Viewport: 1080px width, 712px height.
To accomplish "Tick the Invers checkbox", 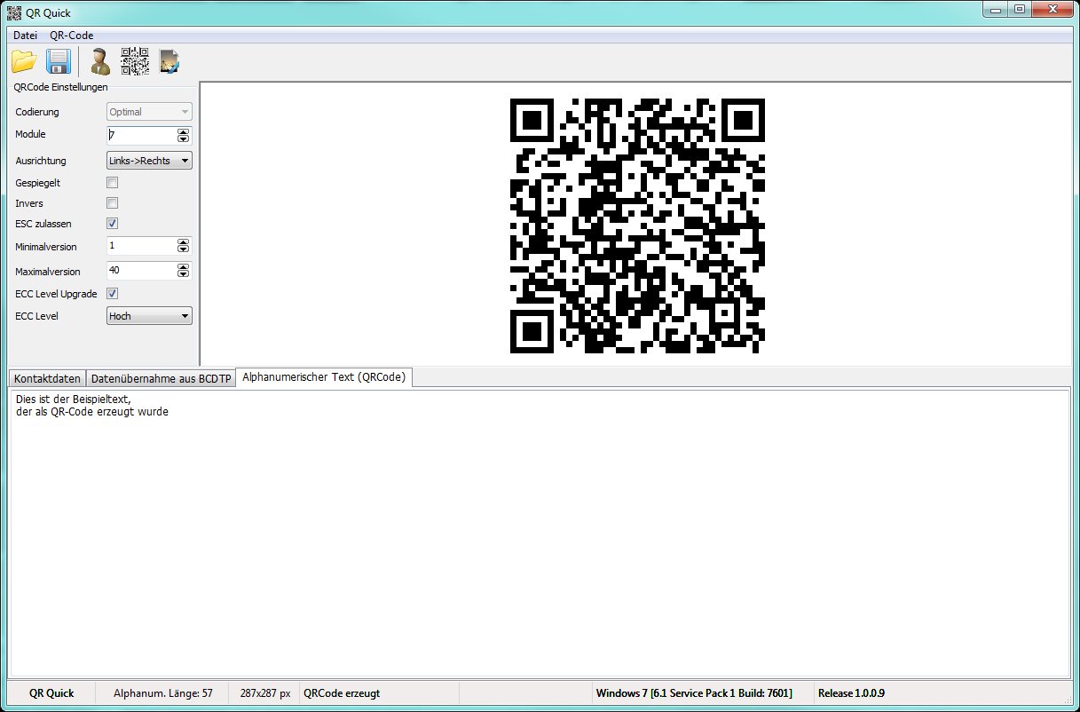I will click(113, 203).
